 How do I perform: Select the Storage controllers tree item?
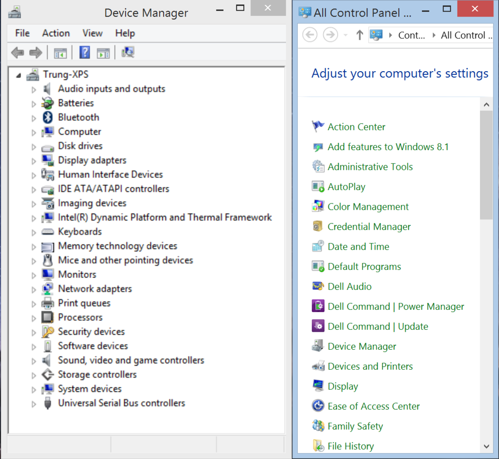[x=97, y=374]
